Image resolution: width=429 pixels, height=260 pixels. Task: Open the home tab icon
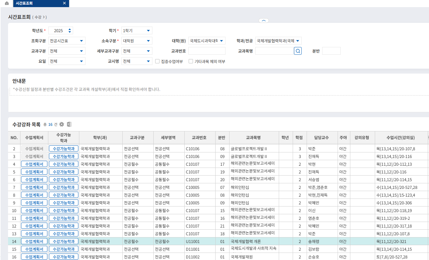(x=7, y=3)
